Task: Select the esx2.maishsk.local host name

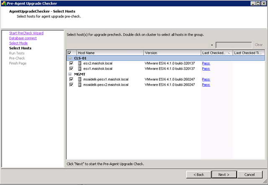Action: [98, 63]
